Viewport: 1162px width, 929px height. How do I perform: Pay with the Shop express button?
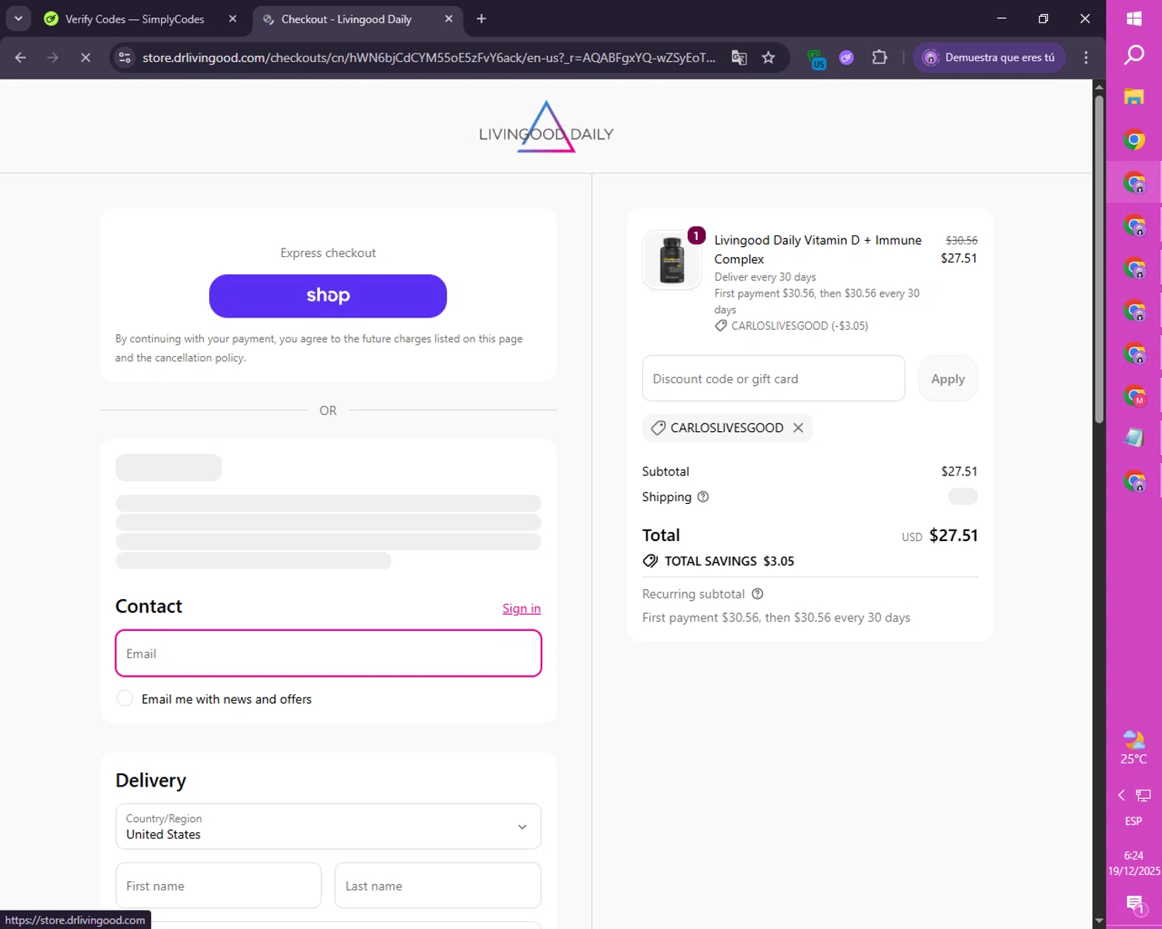tap(328, 296)
